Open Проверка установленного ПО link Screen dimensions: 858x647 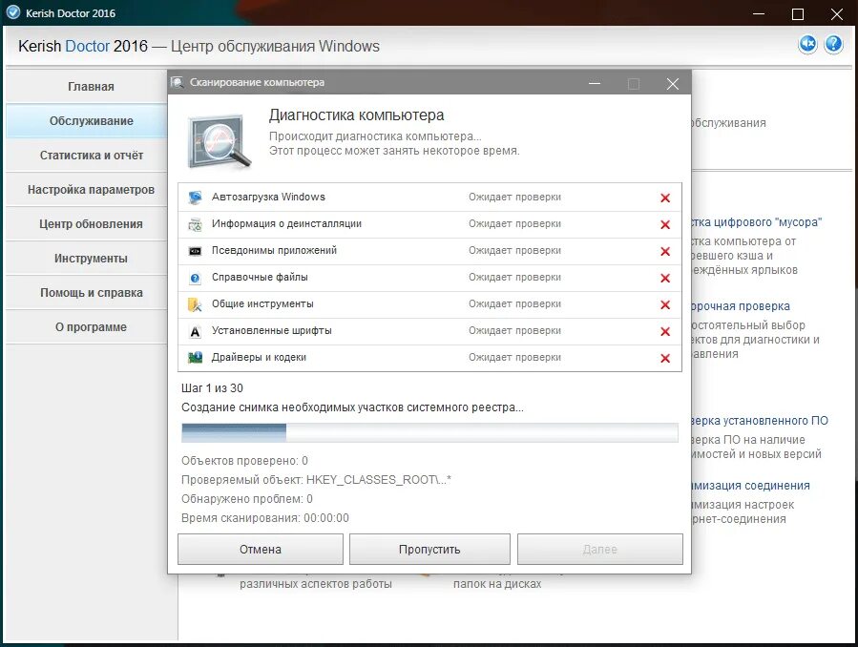pyautogui.click(x=760, y=421)
